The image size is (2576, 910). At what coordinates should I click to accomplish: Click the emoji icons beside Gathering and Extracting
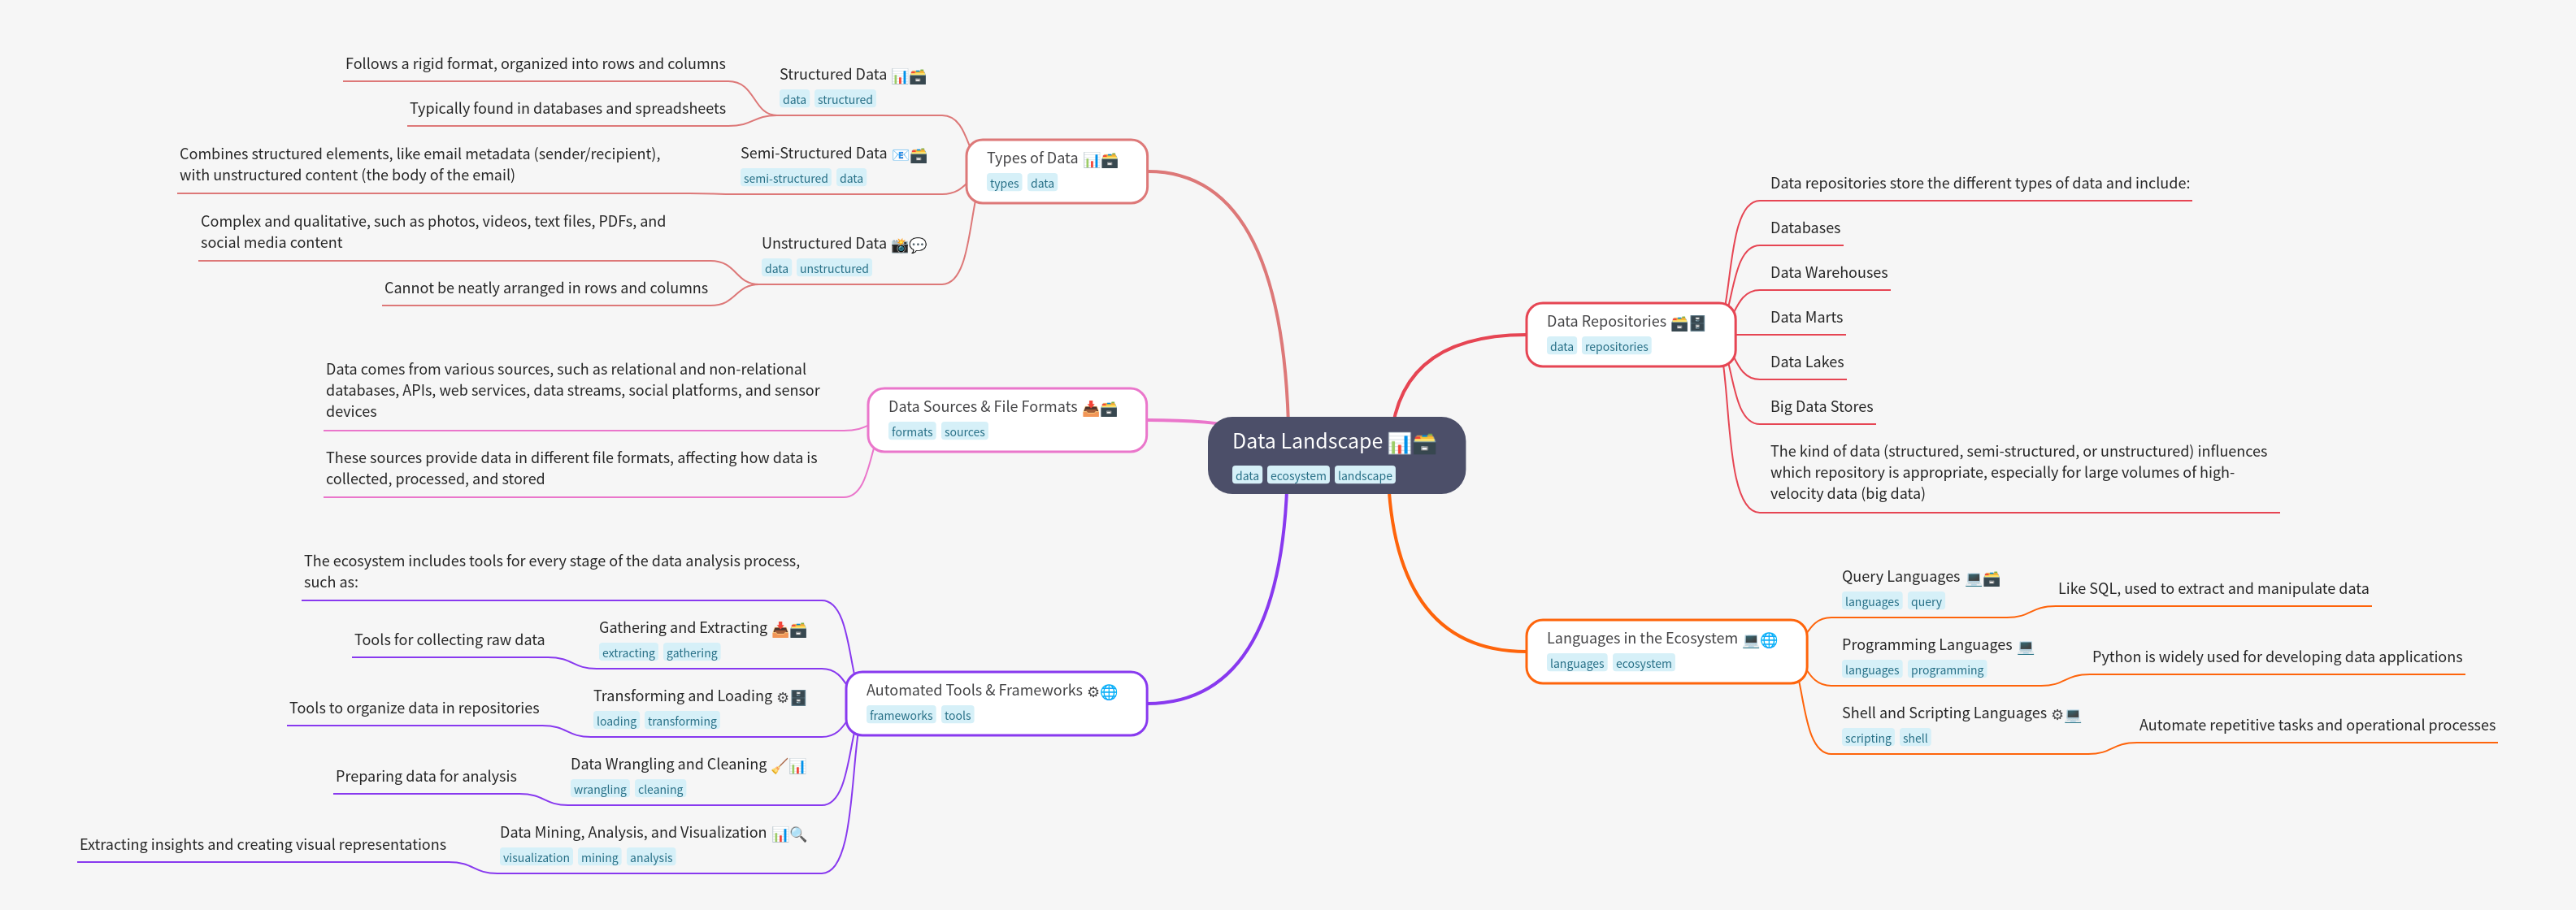(789, 629)
